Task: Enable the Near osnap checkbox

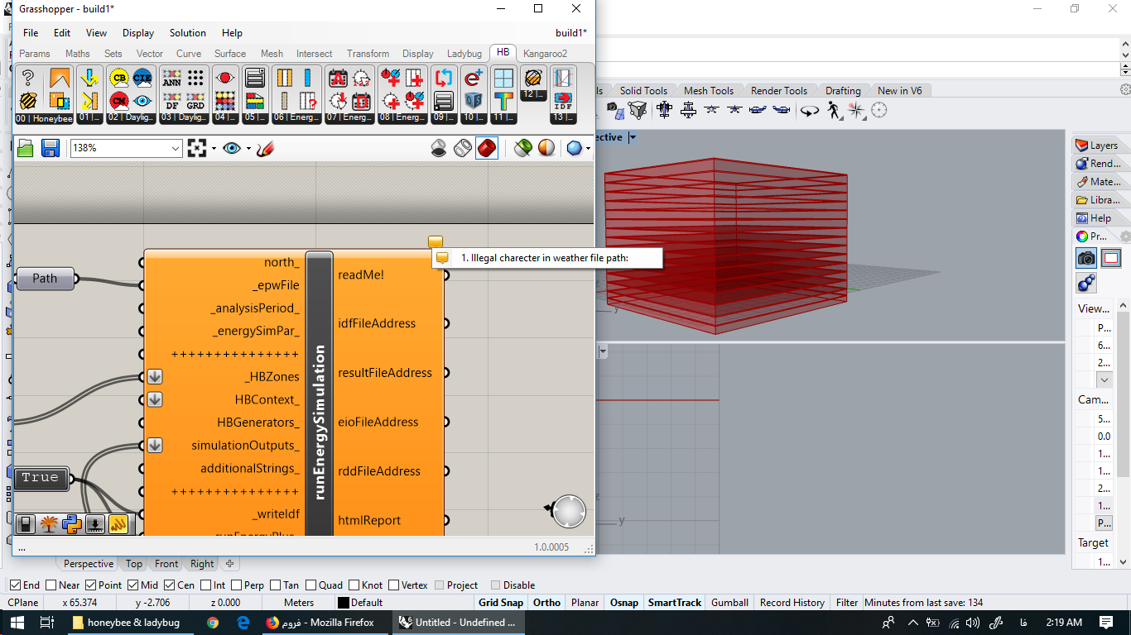Action: coord(51,585)
